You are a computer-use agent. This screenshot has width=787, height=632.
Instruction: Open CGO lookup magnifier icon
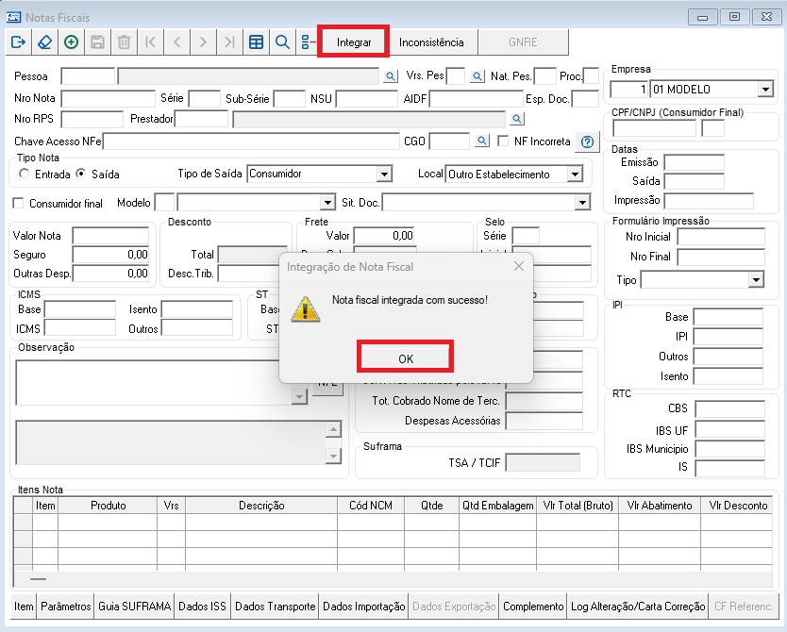coord(482,141)
